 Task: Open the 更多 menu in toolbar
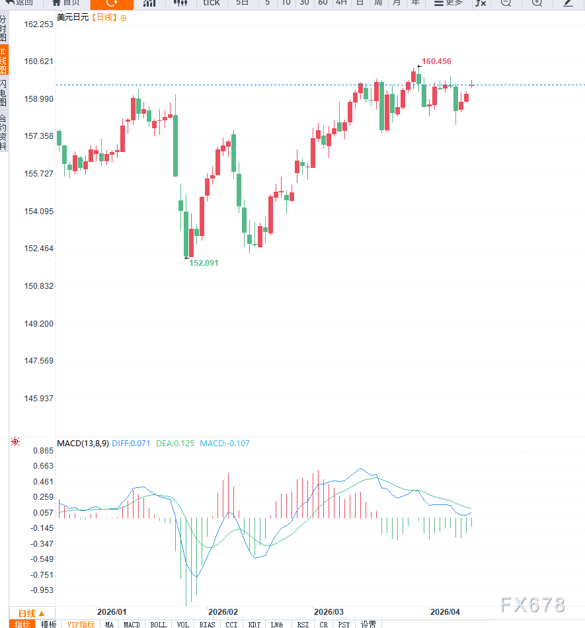(448, 3)
